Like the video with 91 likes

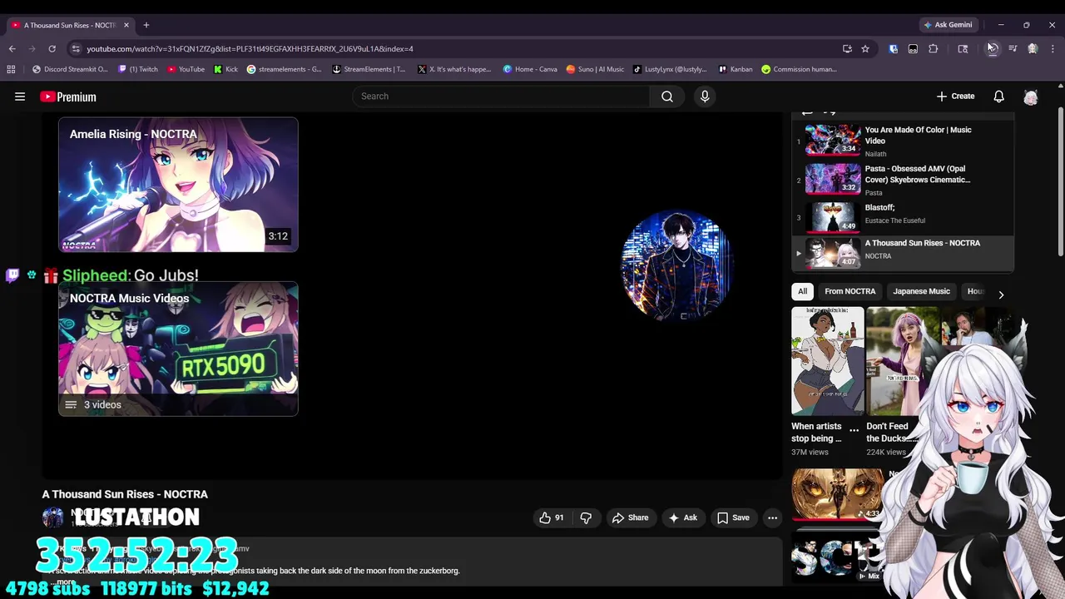552,517
